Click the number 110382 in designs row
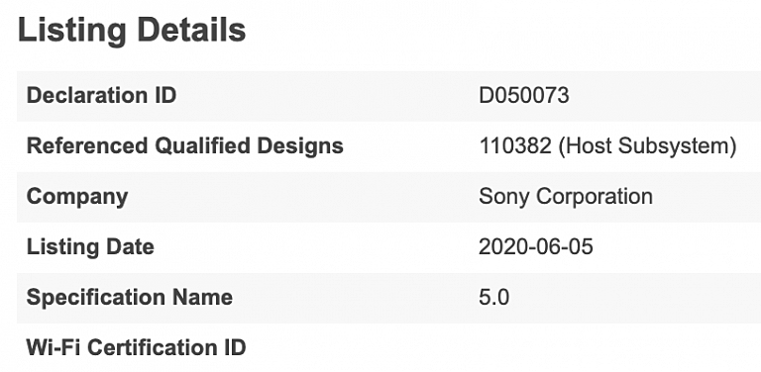This screenshot has height=372, width=761. (x=515, y=145)
